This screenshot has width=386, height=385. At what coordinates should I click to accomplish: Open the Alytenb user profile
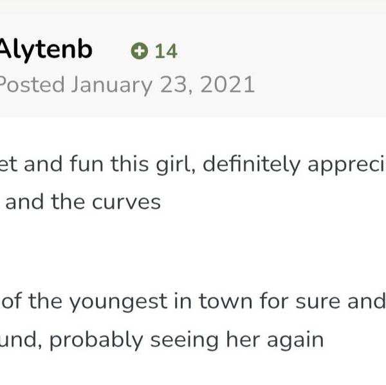pyautogui.click(x=45, y=49)
